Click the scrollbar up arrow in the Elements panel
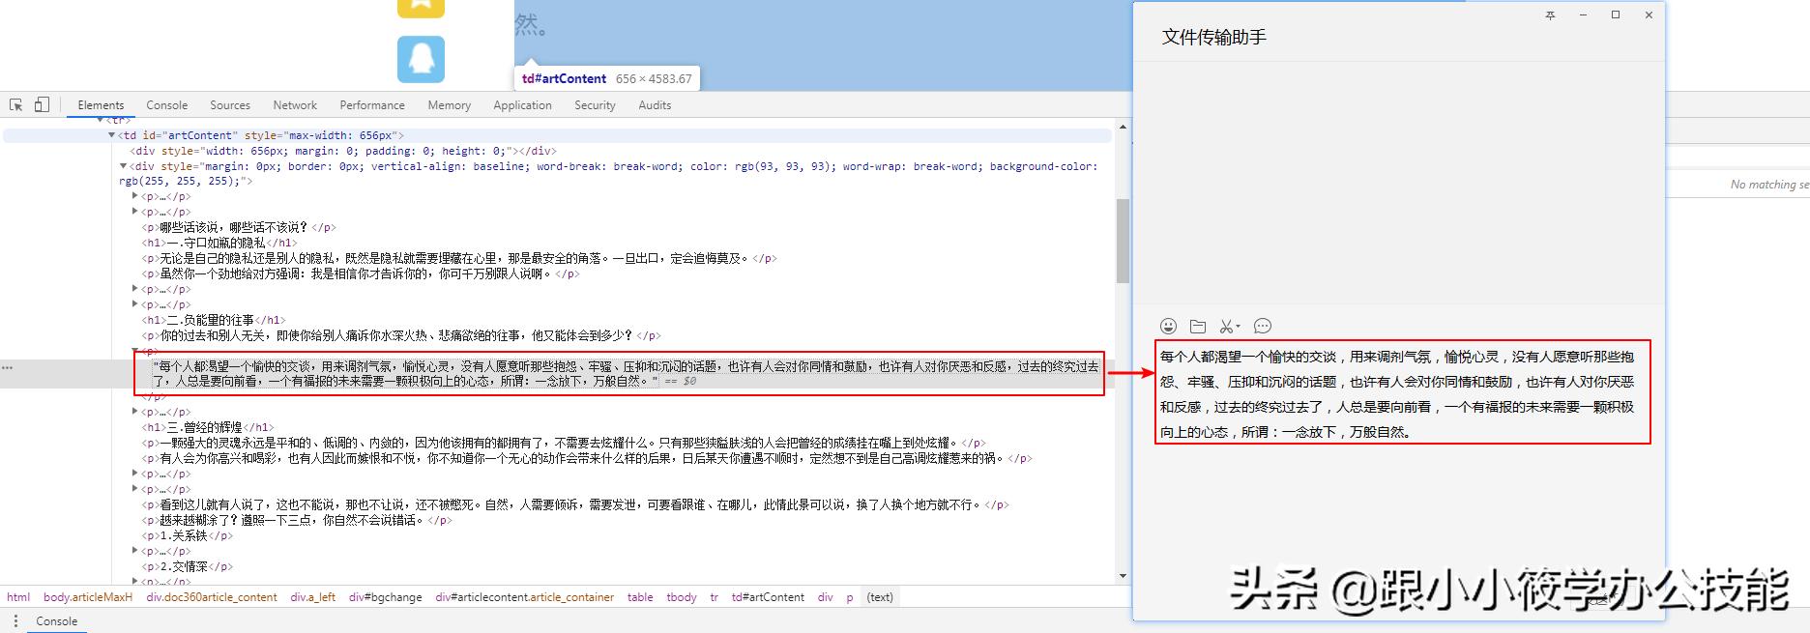 click(x=1122, y=127)
